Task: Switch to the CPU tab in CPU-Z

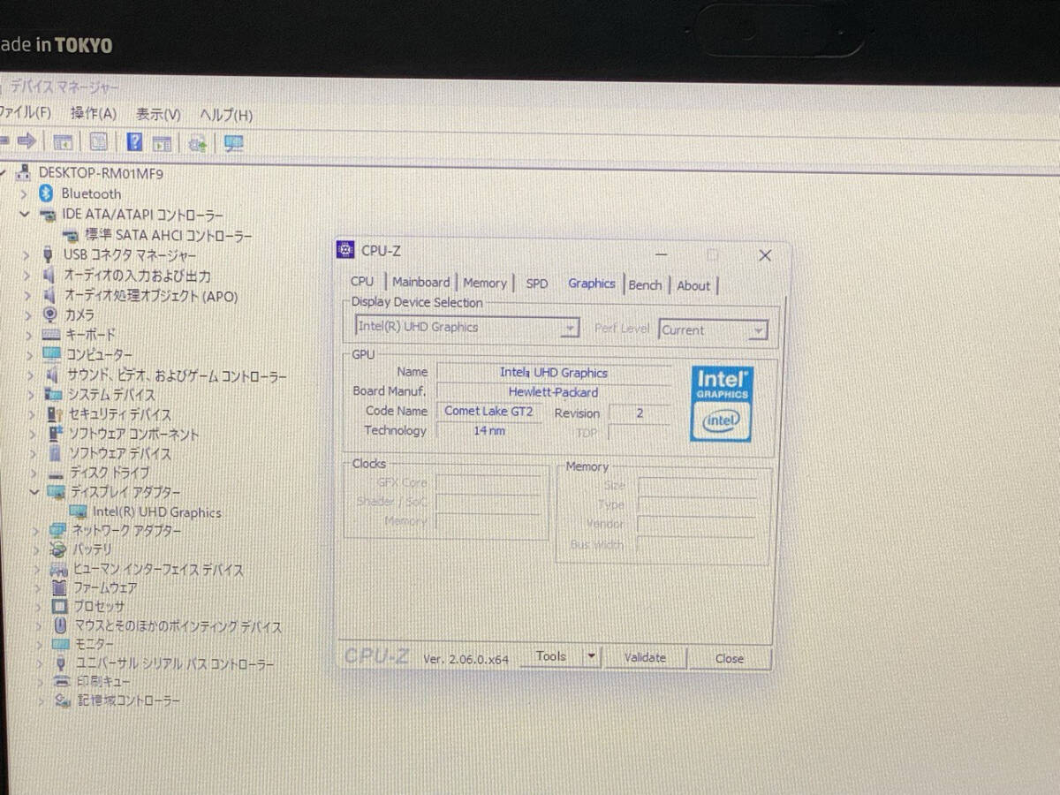Action: [x=362, y=281]
